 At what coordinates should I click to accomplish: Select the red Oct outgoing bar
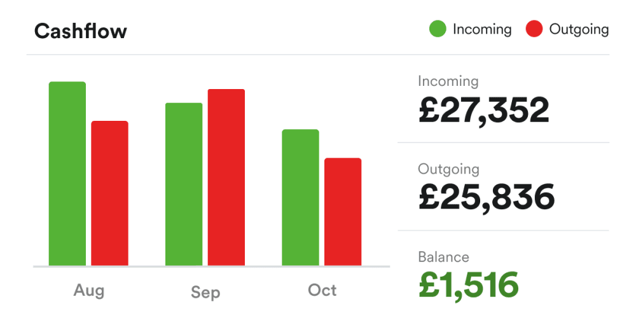click(x=343, y=212)
